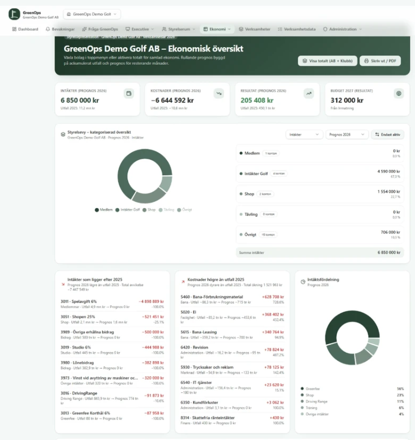
Task: Click the bell icon next to Bevakningar
Action: point(48,29)
